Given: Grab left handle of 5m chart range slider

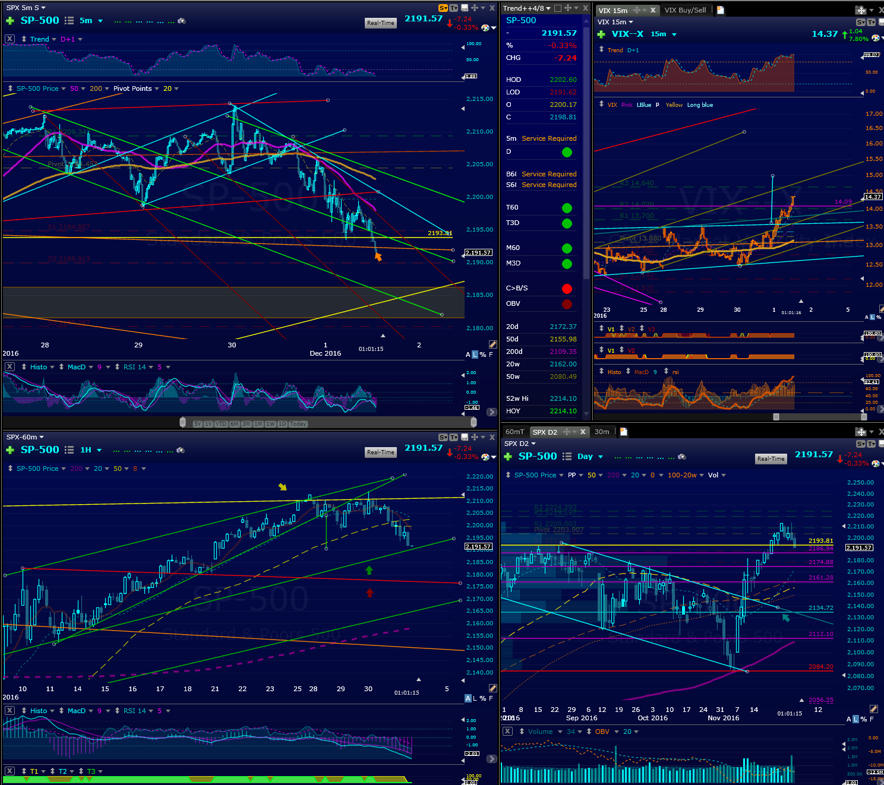Looking at the screenshot, I should (x=182, y=422).
